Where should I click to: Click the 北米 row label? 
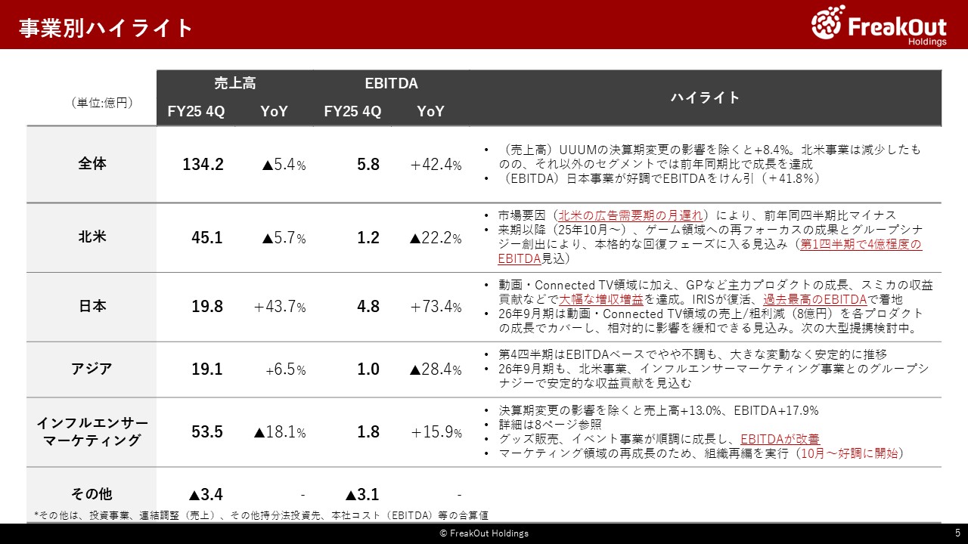(92, 236)
